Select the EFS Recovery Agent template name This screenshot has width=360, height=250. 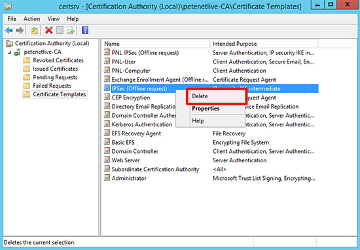[x=136, y=133]
